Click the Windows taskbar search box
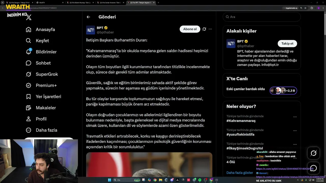This screenshot has width=326, height=183. tap(127, 180)
